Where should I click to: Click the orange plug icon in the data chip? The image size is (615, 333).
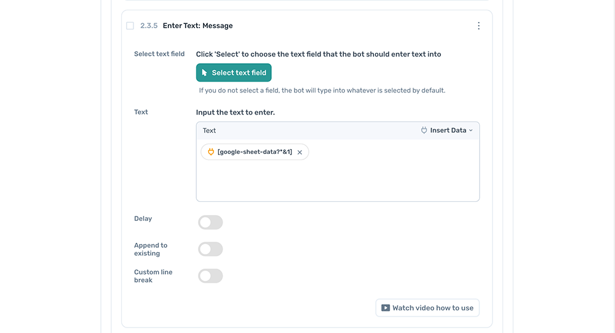[210, 152]
